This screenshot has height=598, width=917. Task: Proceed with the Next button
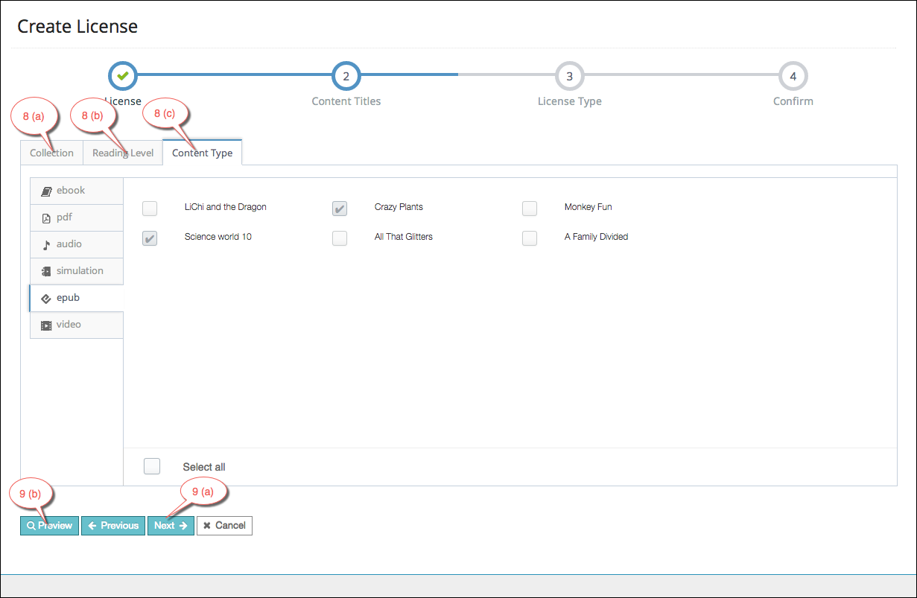171,526
